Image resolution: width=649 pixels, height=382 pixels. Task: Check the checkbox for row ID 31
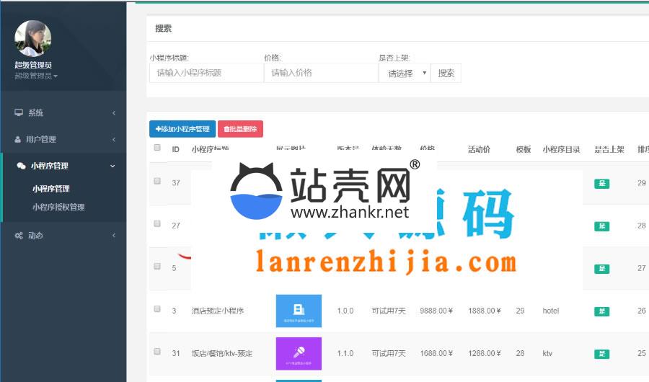click(x=157, y=352)
